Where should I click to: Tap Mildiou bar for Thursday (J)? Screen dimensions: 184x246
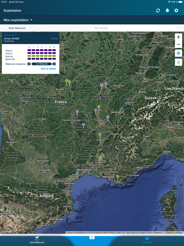click(x=29, y=50)
